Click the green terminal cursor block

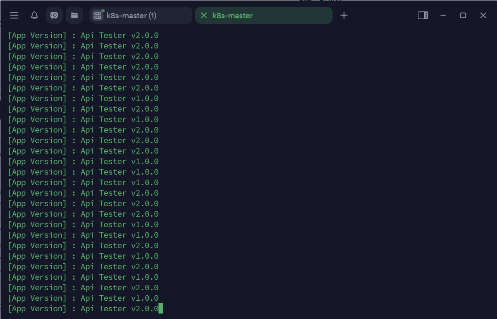(x=161, y=308)
